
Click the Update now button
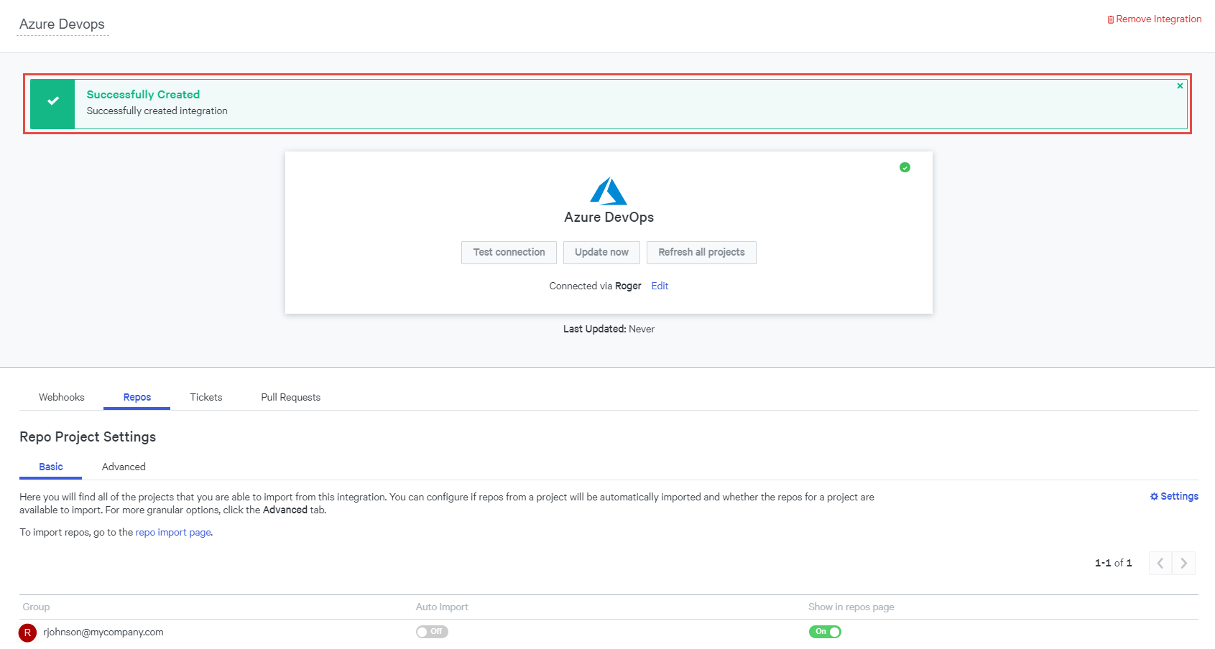(601, 253)
